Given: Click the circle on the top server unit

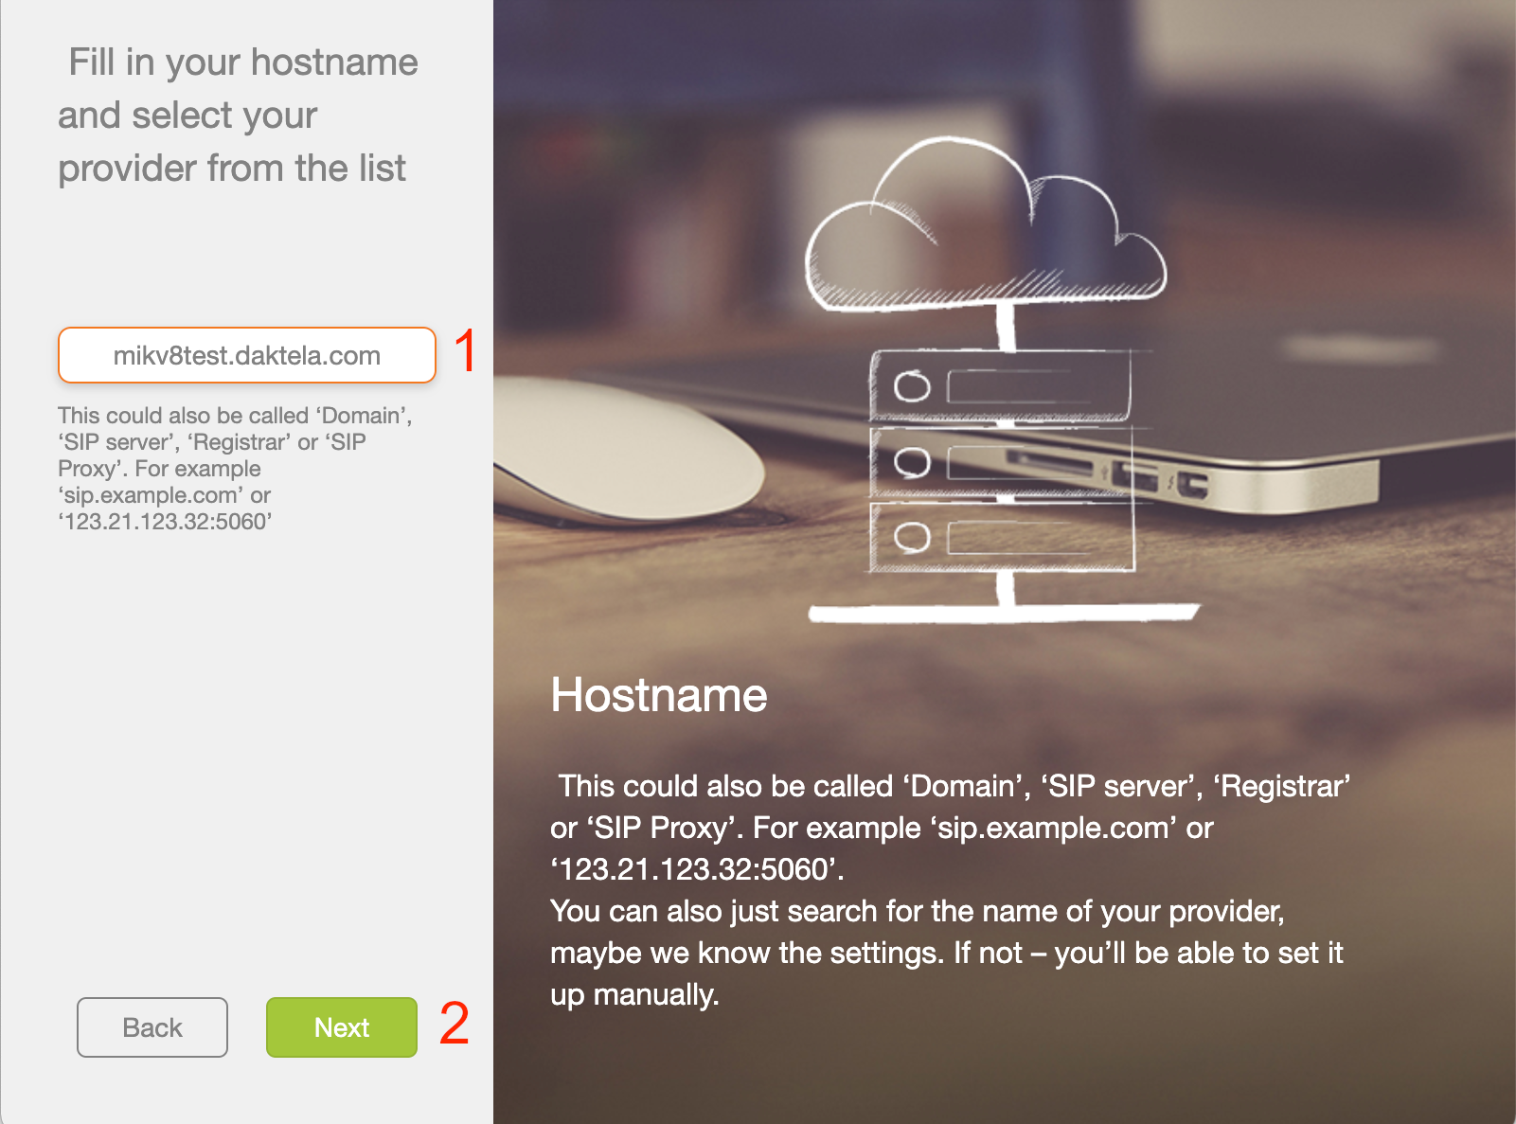Looking at the screenshot, I should click(x=912, y=386).
